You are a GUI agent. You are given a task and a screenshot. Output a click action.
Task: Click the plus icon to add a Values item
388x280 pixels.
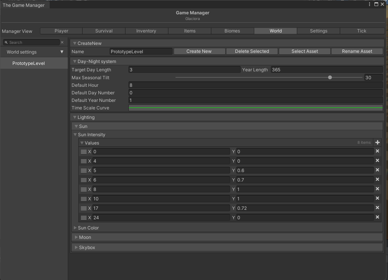(377, 143)
